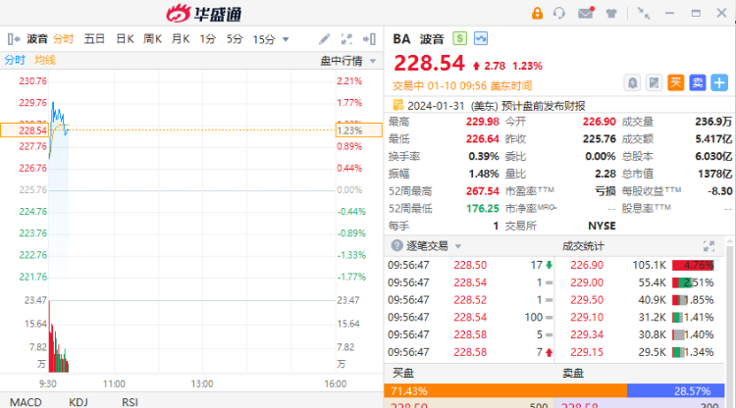The width and height of the screenshot is (736, 408).
Task: Select the KDJ indicator
Action: 79,402
